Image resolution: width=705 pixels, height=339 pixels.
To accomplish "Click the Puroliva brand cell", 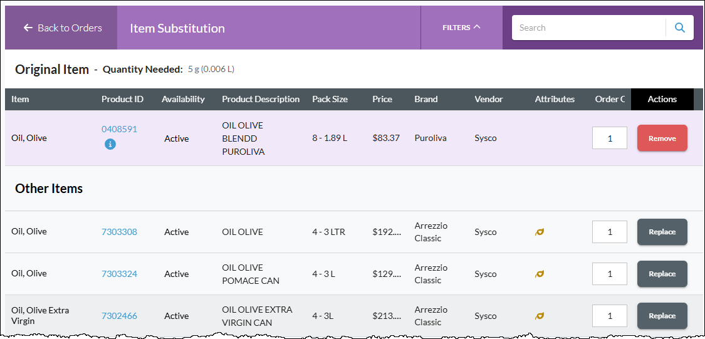I will coord(431,138).
